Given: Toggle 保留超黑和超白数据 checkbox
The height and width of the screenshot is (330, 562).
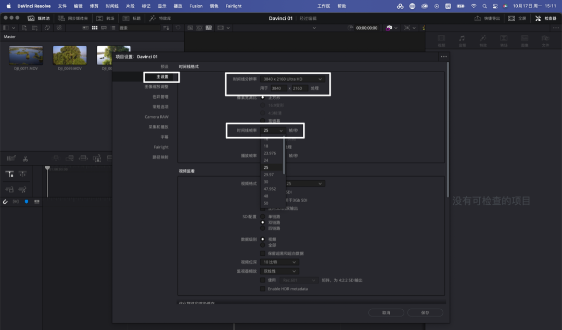Looking at the screenshot, I should [263, 254].
